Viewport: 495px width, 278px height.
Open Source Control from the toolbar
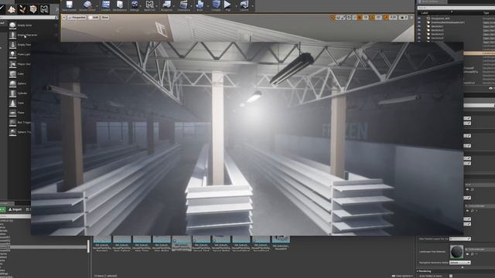click(x=87, y=5)
